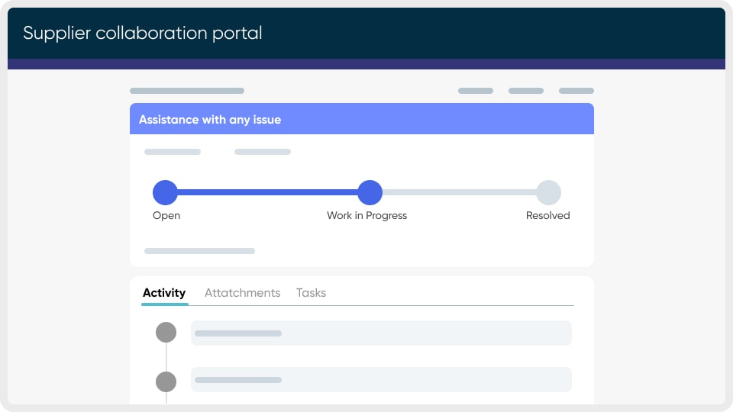This screenshot has height=412, width=733.
Task: Open the second activity entry row
Action: (x=381, y=380)
